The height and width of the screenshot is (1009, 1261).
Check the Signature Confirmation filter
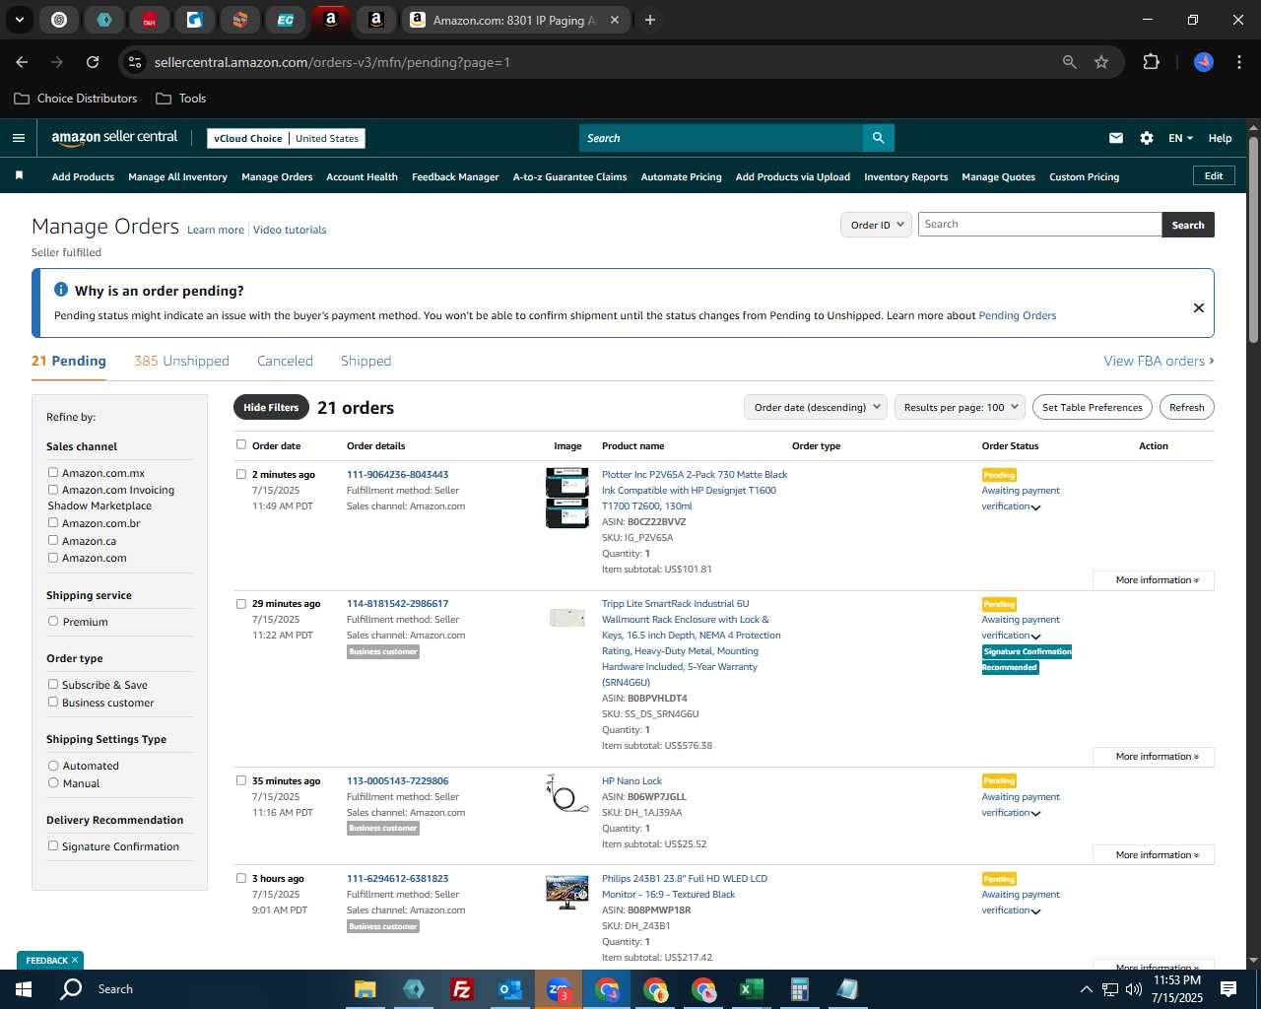tap(53, 845)
